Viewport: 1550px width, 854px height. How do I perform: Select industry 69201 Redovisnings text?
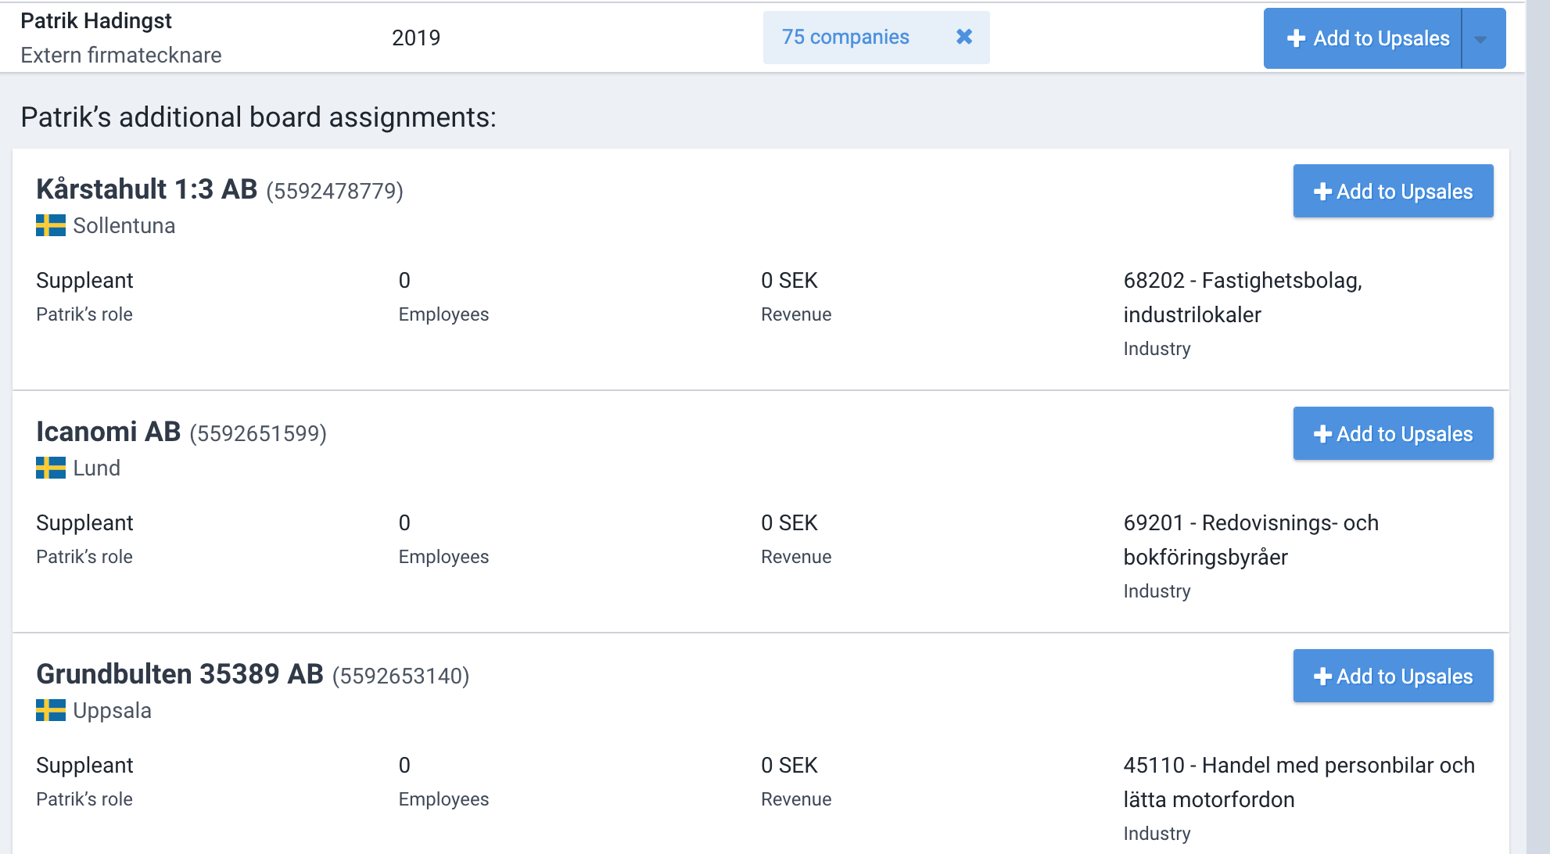point(1251,540)
